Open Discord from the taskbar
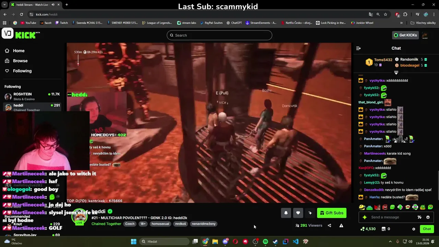Image resolution: width=439 pixels, height=247 pixels. pos(225,242)
